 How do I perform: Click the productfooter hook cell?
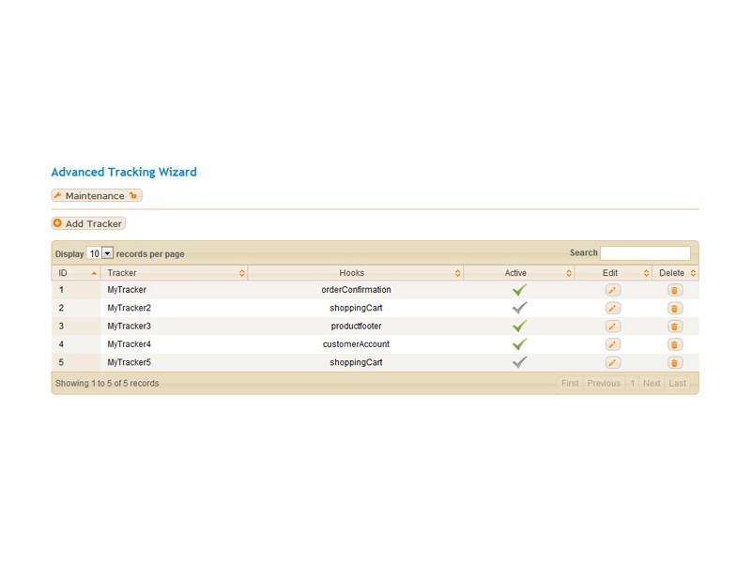click(x=356, y=326)
